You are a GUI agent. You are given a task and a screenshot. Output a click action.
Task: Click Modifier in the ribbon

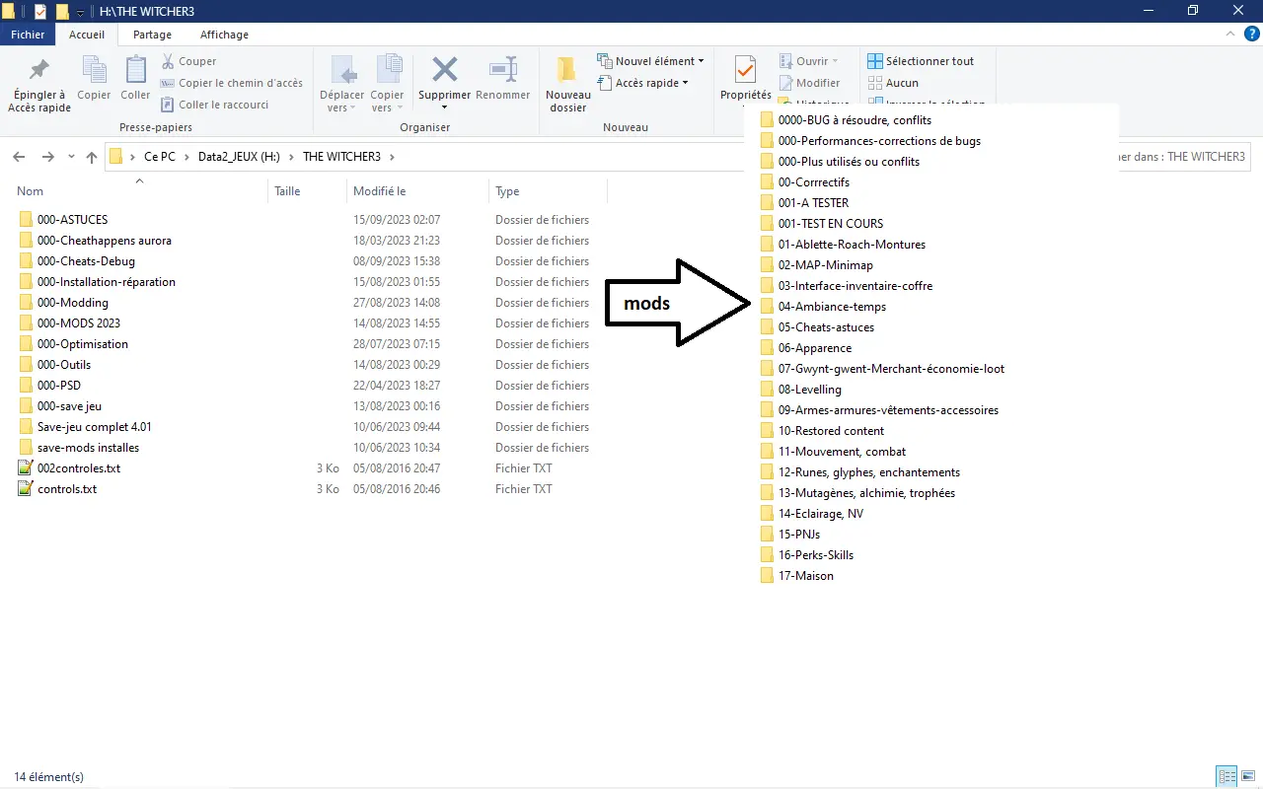tap(810, 83)
